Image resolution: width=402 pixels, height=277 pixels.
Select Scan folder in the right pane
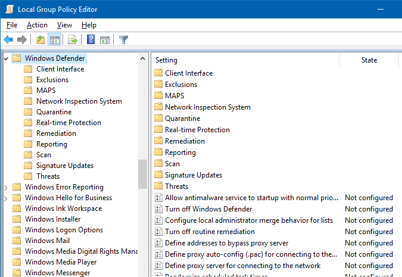pos(172,164)
